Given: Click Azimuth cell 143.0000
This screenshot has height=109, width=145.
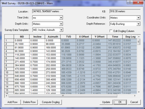Looking at the screenshot, I should click(x=53, y=51).
